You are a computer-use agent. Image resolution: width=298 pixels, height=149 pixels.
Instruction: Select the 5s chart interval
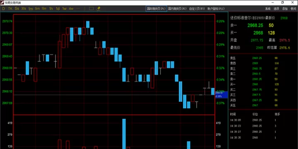[17, 9]
